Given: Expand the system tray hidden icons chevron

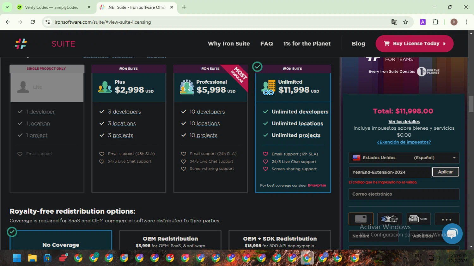Looking at the screenshot, I should coord(405,258).
